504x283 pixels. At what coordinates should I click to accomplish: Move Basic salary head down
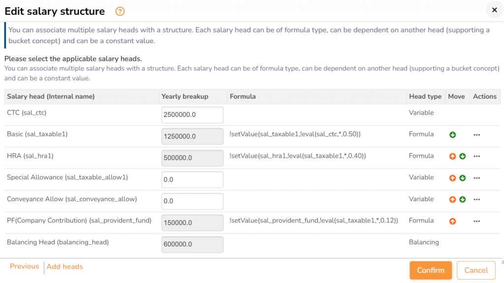[x=452, y=135]
